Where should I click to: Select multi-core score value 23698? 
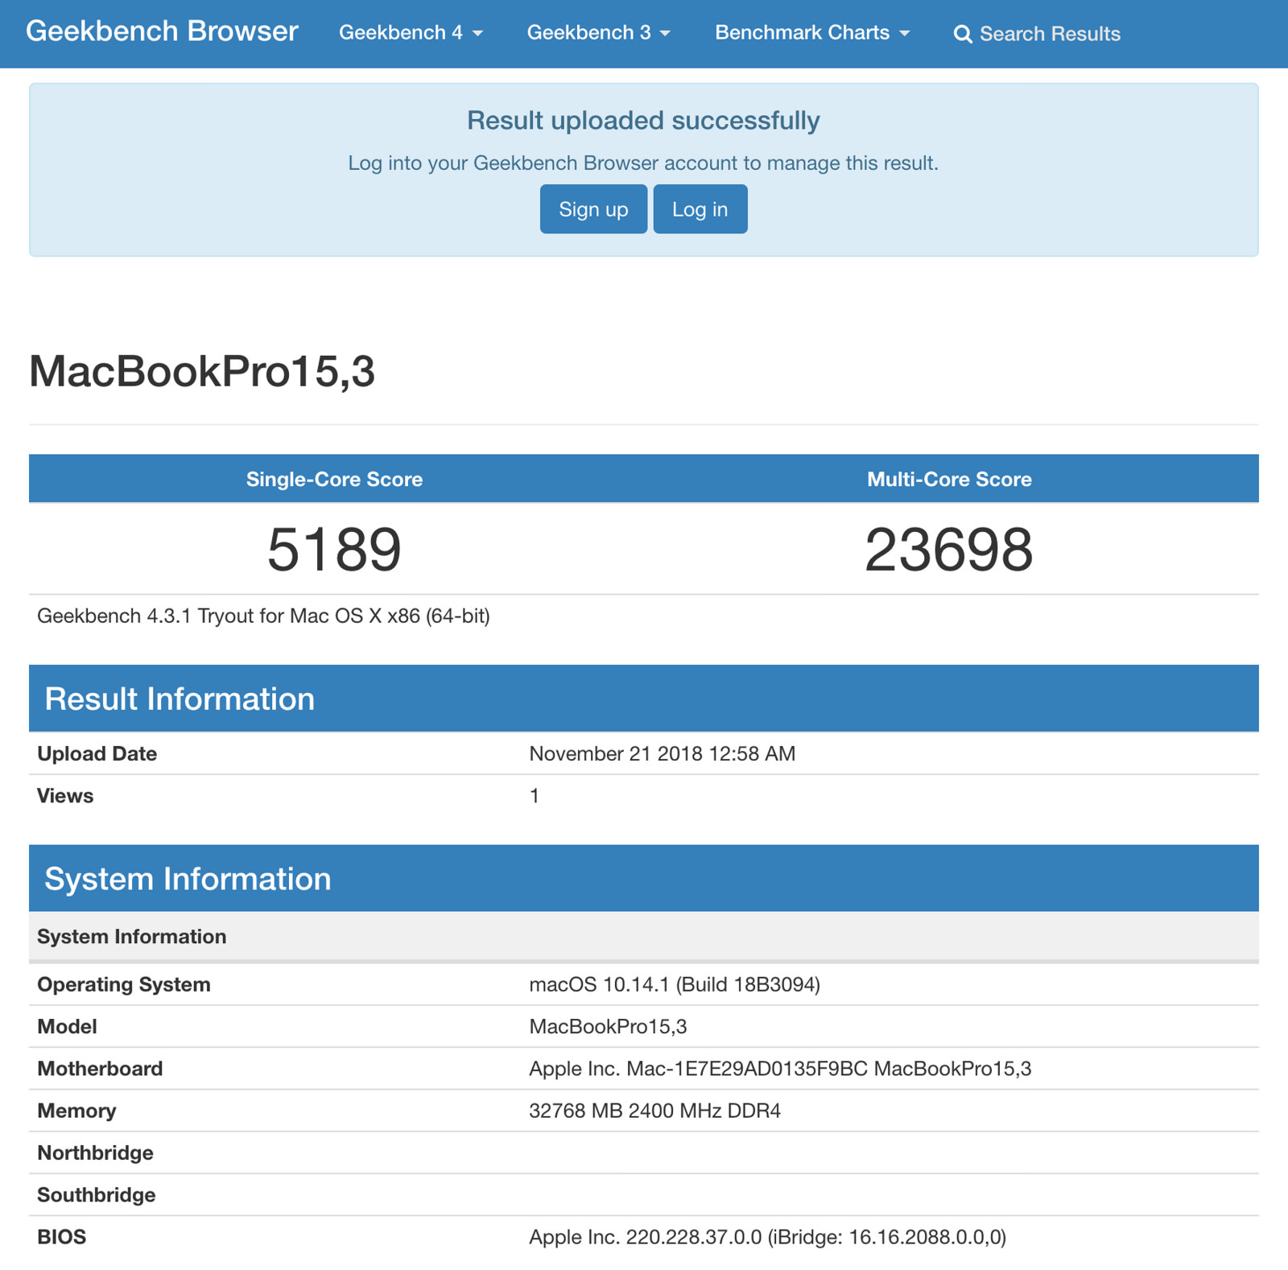tap(949, 550)
